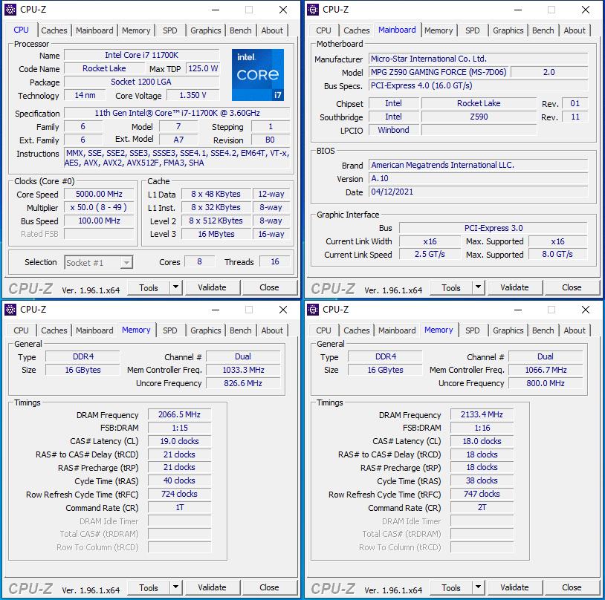The height and width of the screenshot is (600, 605).
Task: Click the Tools button in the CPU tab window
Action: tap(149, 287)
